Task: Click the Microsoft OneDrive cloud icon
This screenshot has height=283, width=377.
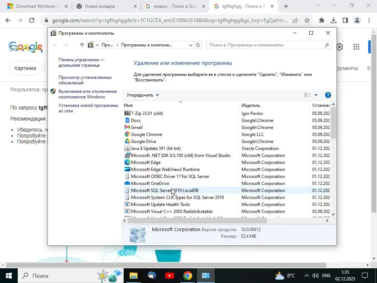Action: [127, 184]
